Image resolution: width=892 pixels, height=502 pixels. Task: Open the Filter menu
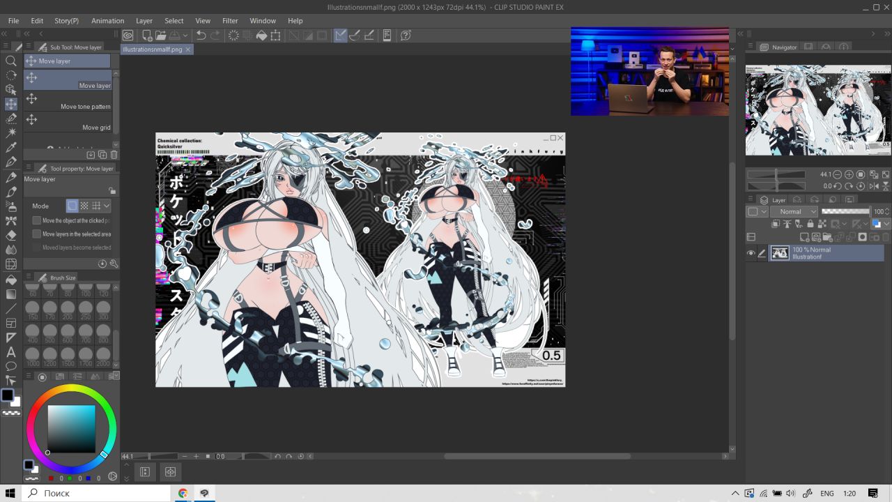pyautogui.click(x=230, y=21)
